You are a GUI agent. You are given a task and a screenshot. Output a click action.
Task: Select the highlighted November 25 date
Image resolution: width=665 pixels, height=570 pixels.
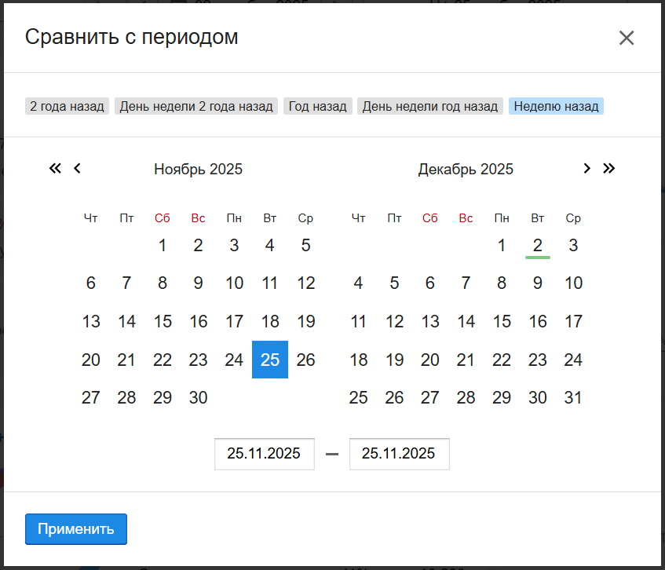pos(270,360)
